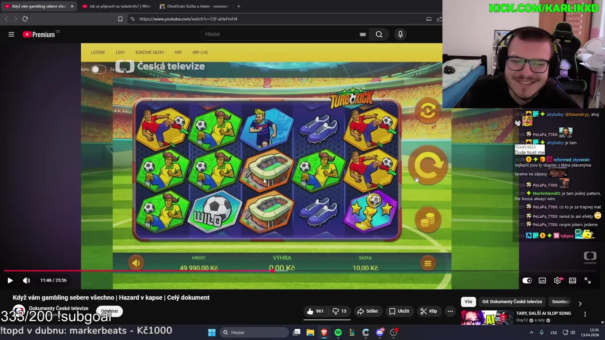Click the YouTube search magnifier button
The width and height of the screenshot is (605, 340).
(x=379, y=34)
